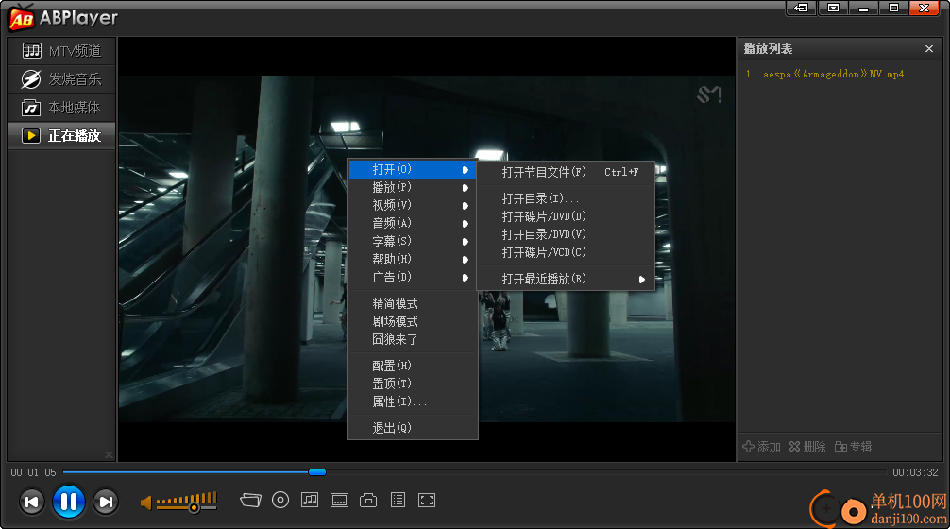The height and width of the screenshot is (529, 950).
Task: Open the 本地媒体 sidebar section
Action: pos(61,108)
